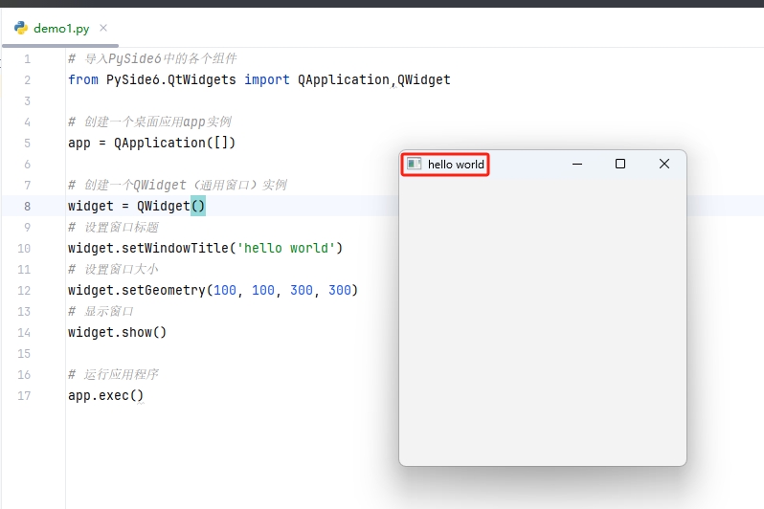Click the widget.show() code line
Screen dimensions: 764x509
(x=117, y=333)
